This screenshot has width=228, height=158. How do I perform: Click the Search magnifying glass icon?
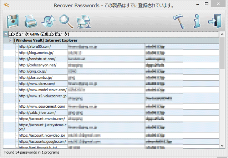pos(66,21)
